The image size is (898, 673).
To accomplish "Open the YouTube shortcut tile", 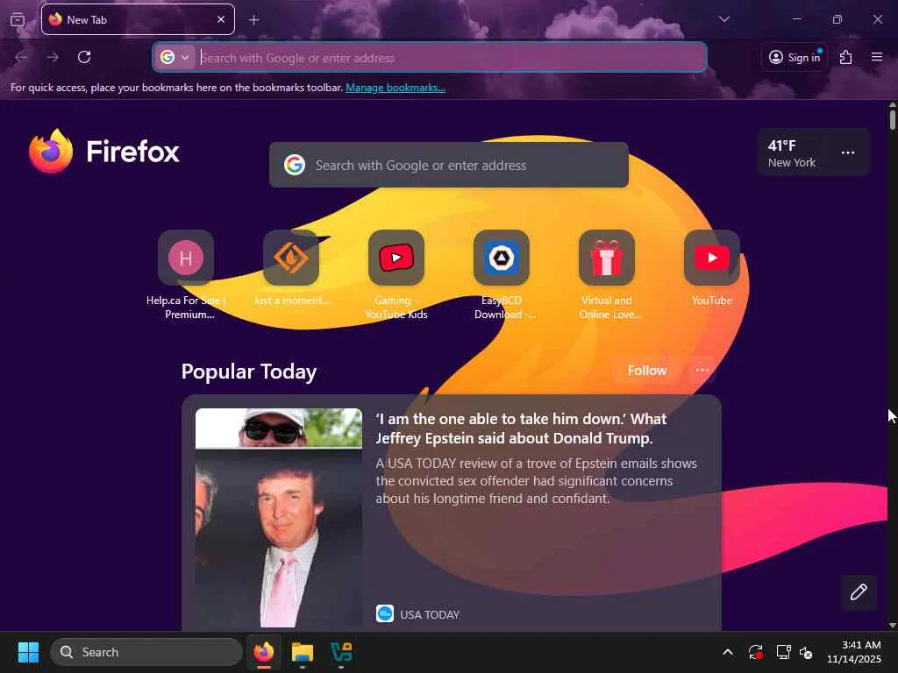I will tap(712, 258).
